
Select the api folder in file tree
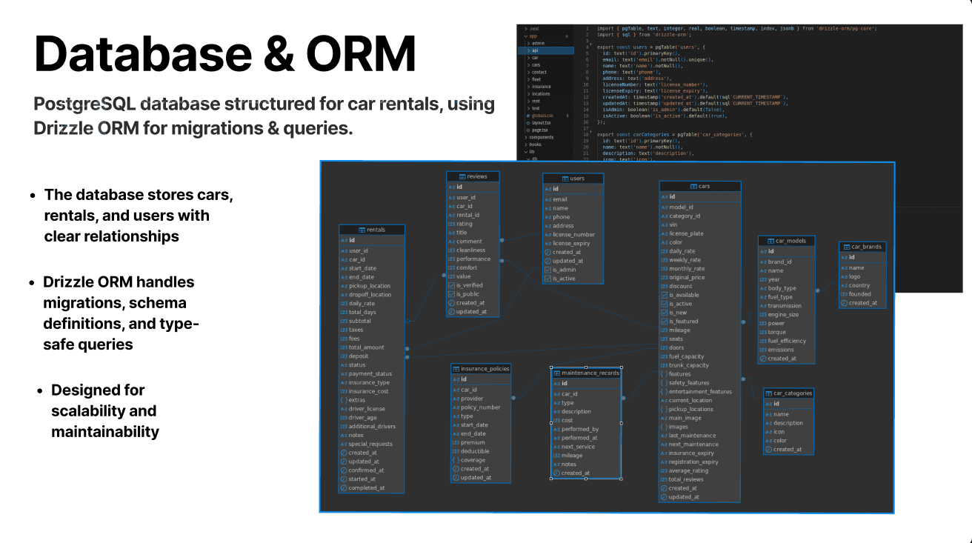pos(545,50)
